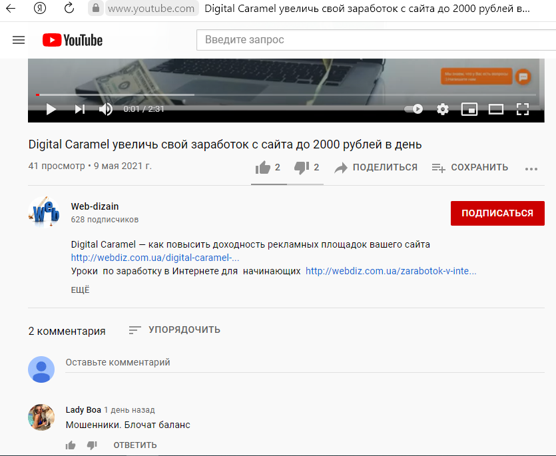
Task: Click the 628 подписчиков subscriber count
Action: (105, 220)
